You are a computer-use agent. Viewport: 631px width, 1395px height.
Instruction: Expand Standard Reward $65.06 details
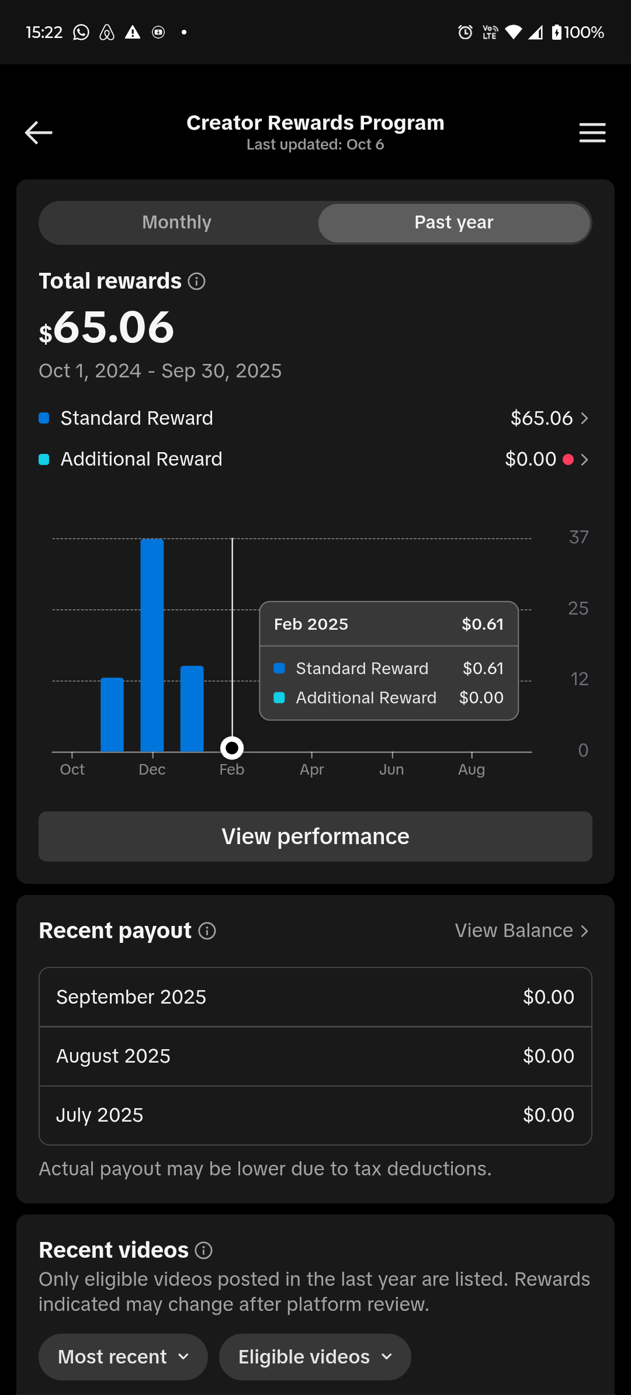coord(549,418)
